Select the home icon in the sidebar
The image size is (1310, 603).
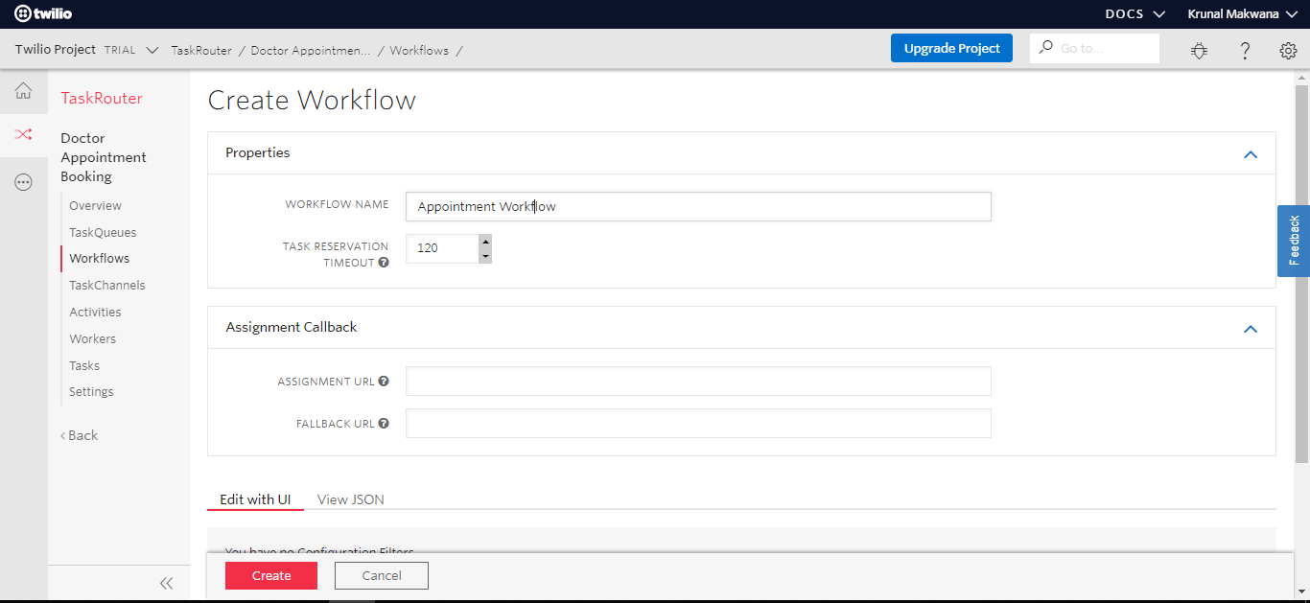23,90
